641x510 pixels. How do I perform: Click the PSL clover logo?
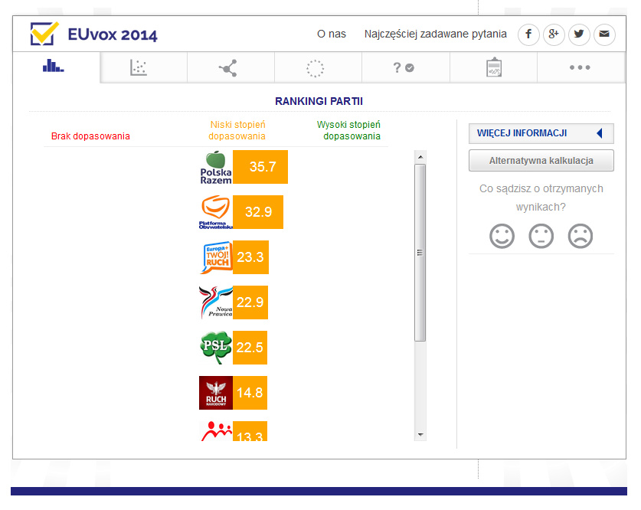coord(216,348)
